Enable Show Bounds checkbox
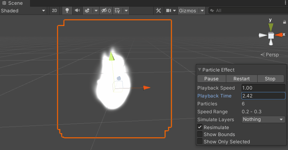Image resolution: width=288 pixels, height=150 pixels. pyautogui.click(x=200, y=134)
